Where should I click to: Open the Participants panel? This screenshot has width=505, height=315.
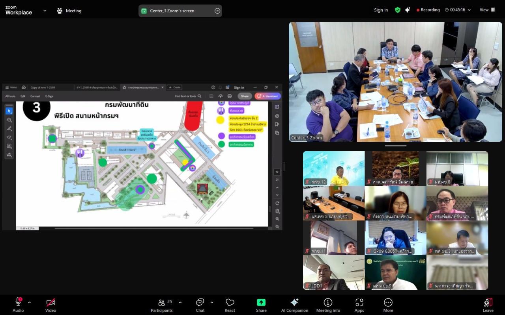point(162,305)
